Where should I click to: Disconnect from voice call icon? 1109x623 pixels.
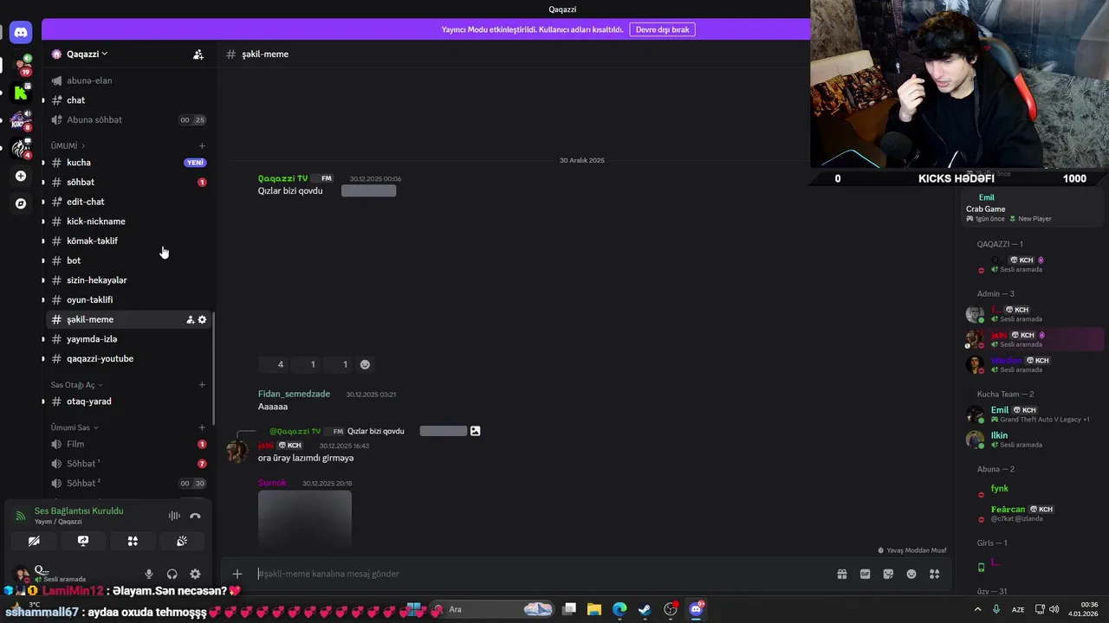(x=195, y=516)
